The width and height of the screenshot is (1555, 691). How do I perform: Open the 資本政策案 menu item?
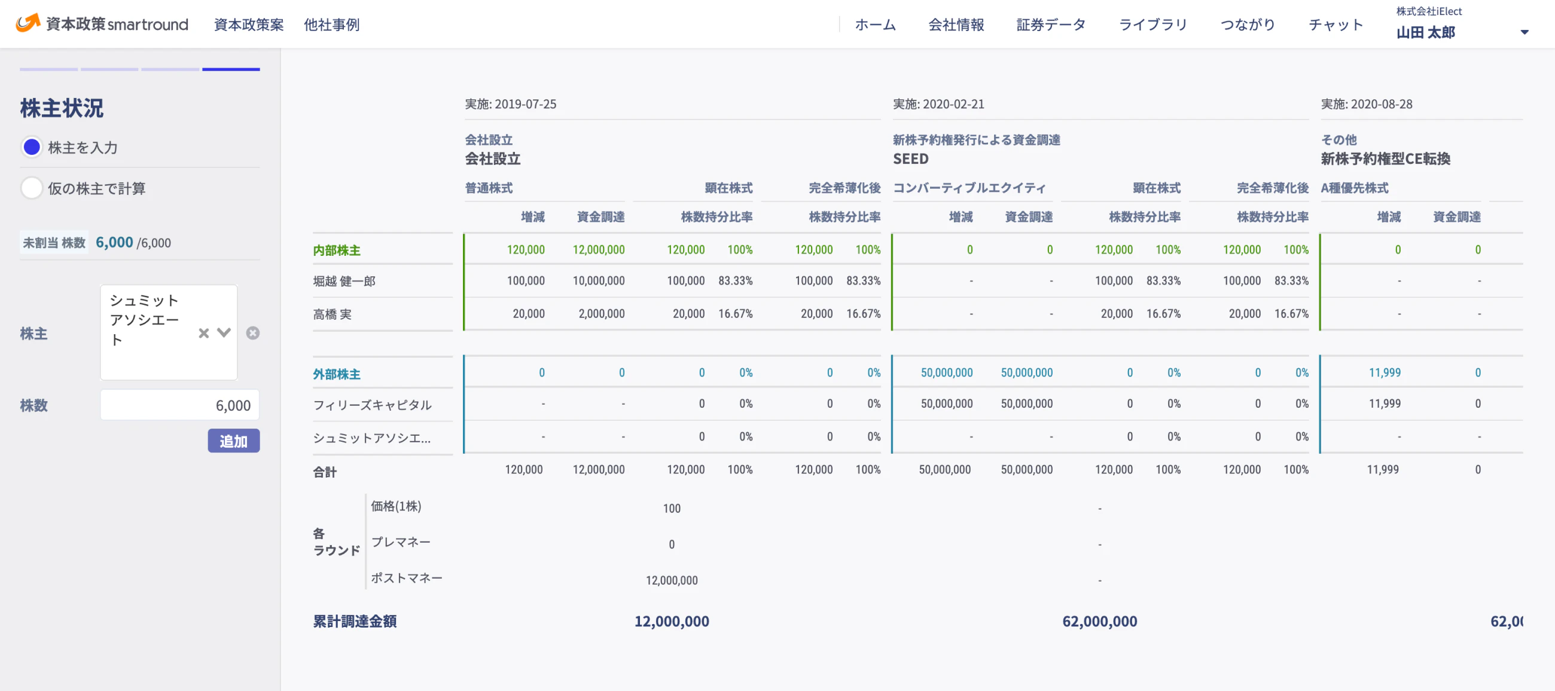(249, 25)
